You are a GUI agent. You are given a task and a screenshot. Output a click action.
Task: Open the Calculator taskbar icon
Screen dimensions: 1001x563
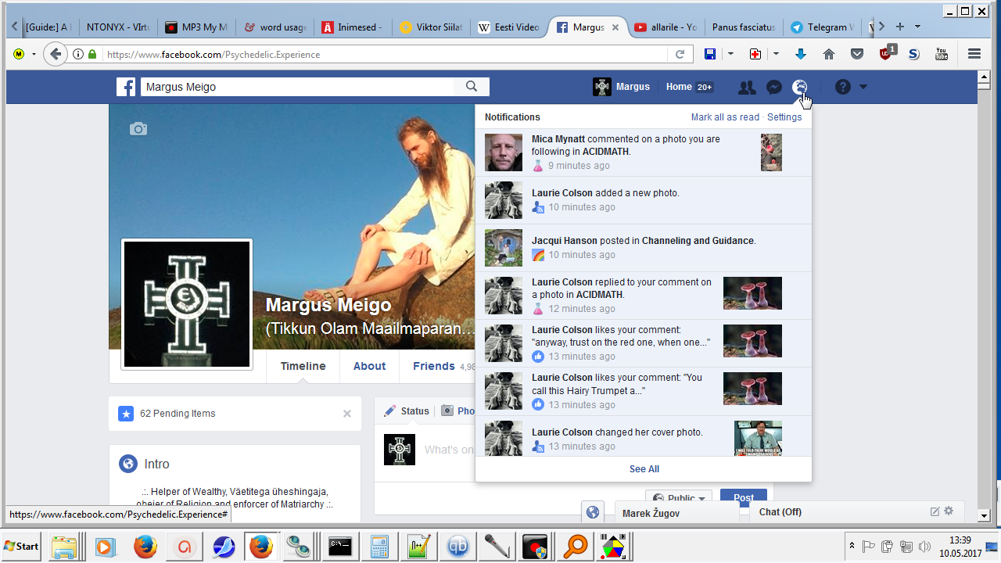point(380,546)
